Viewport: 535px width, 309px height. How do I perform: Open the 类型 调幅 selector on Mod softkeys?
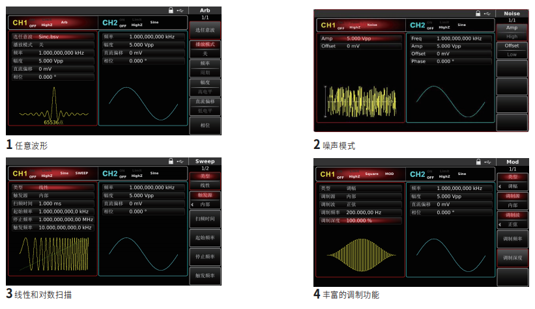pyautogui.click(x=512, y=181)
